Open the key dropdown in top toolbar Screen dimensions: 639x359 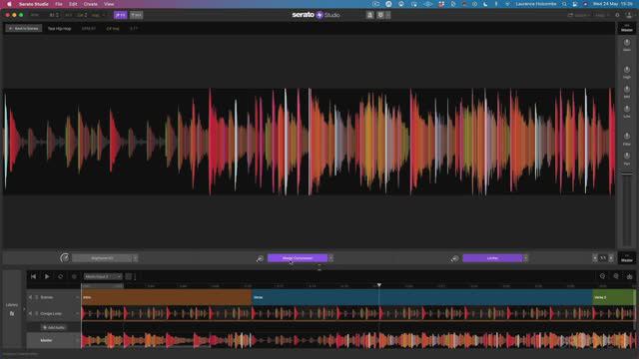98,15
